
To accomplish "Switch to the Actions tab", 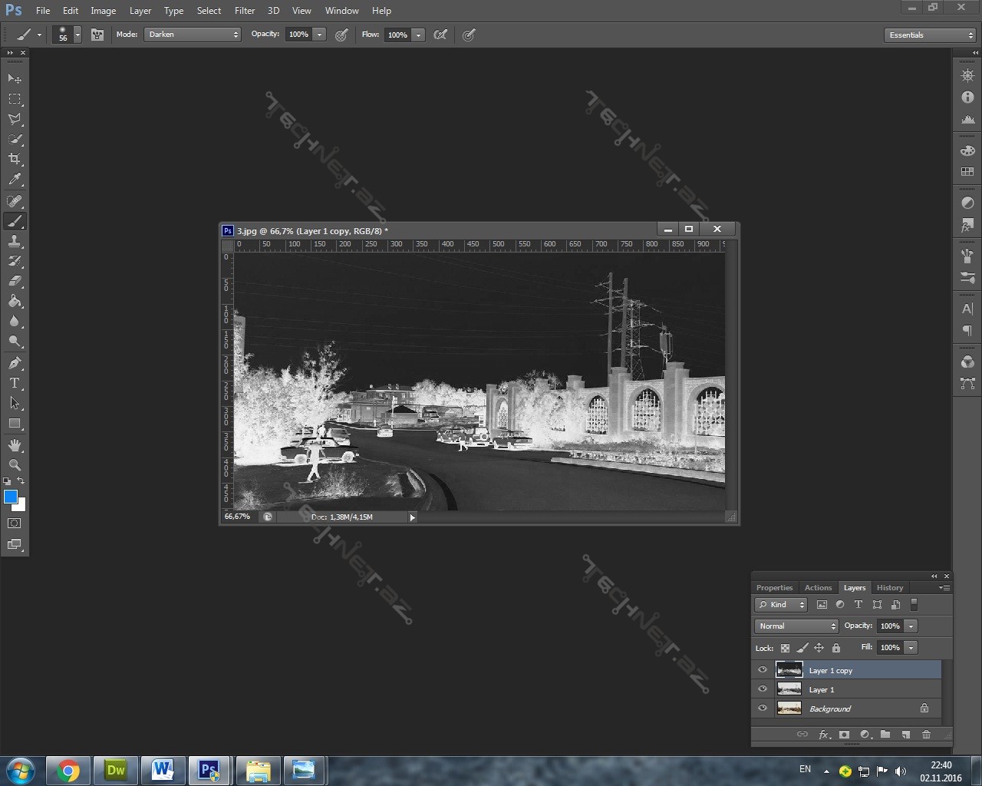I will click(818, 588).
